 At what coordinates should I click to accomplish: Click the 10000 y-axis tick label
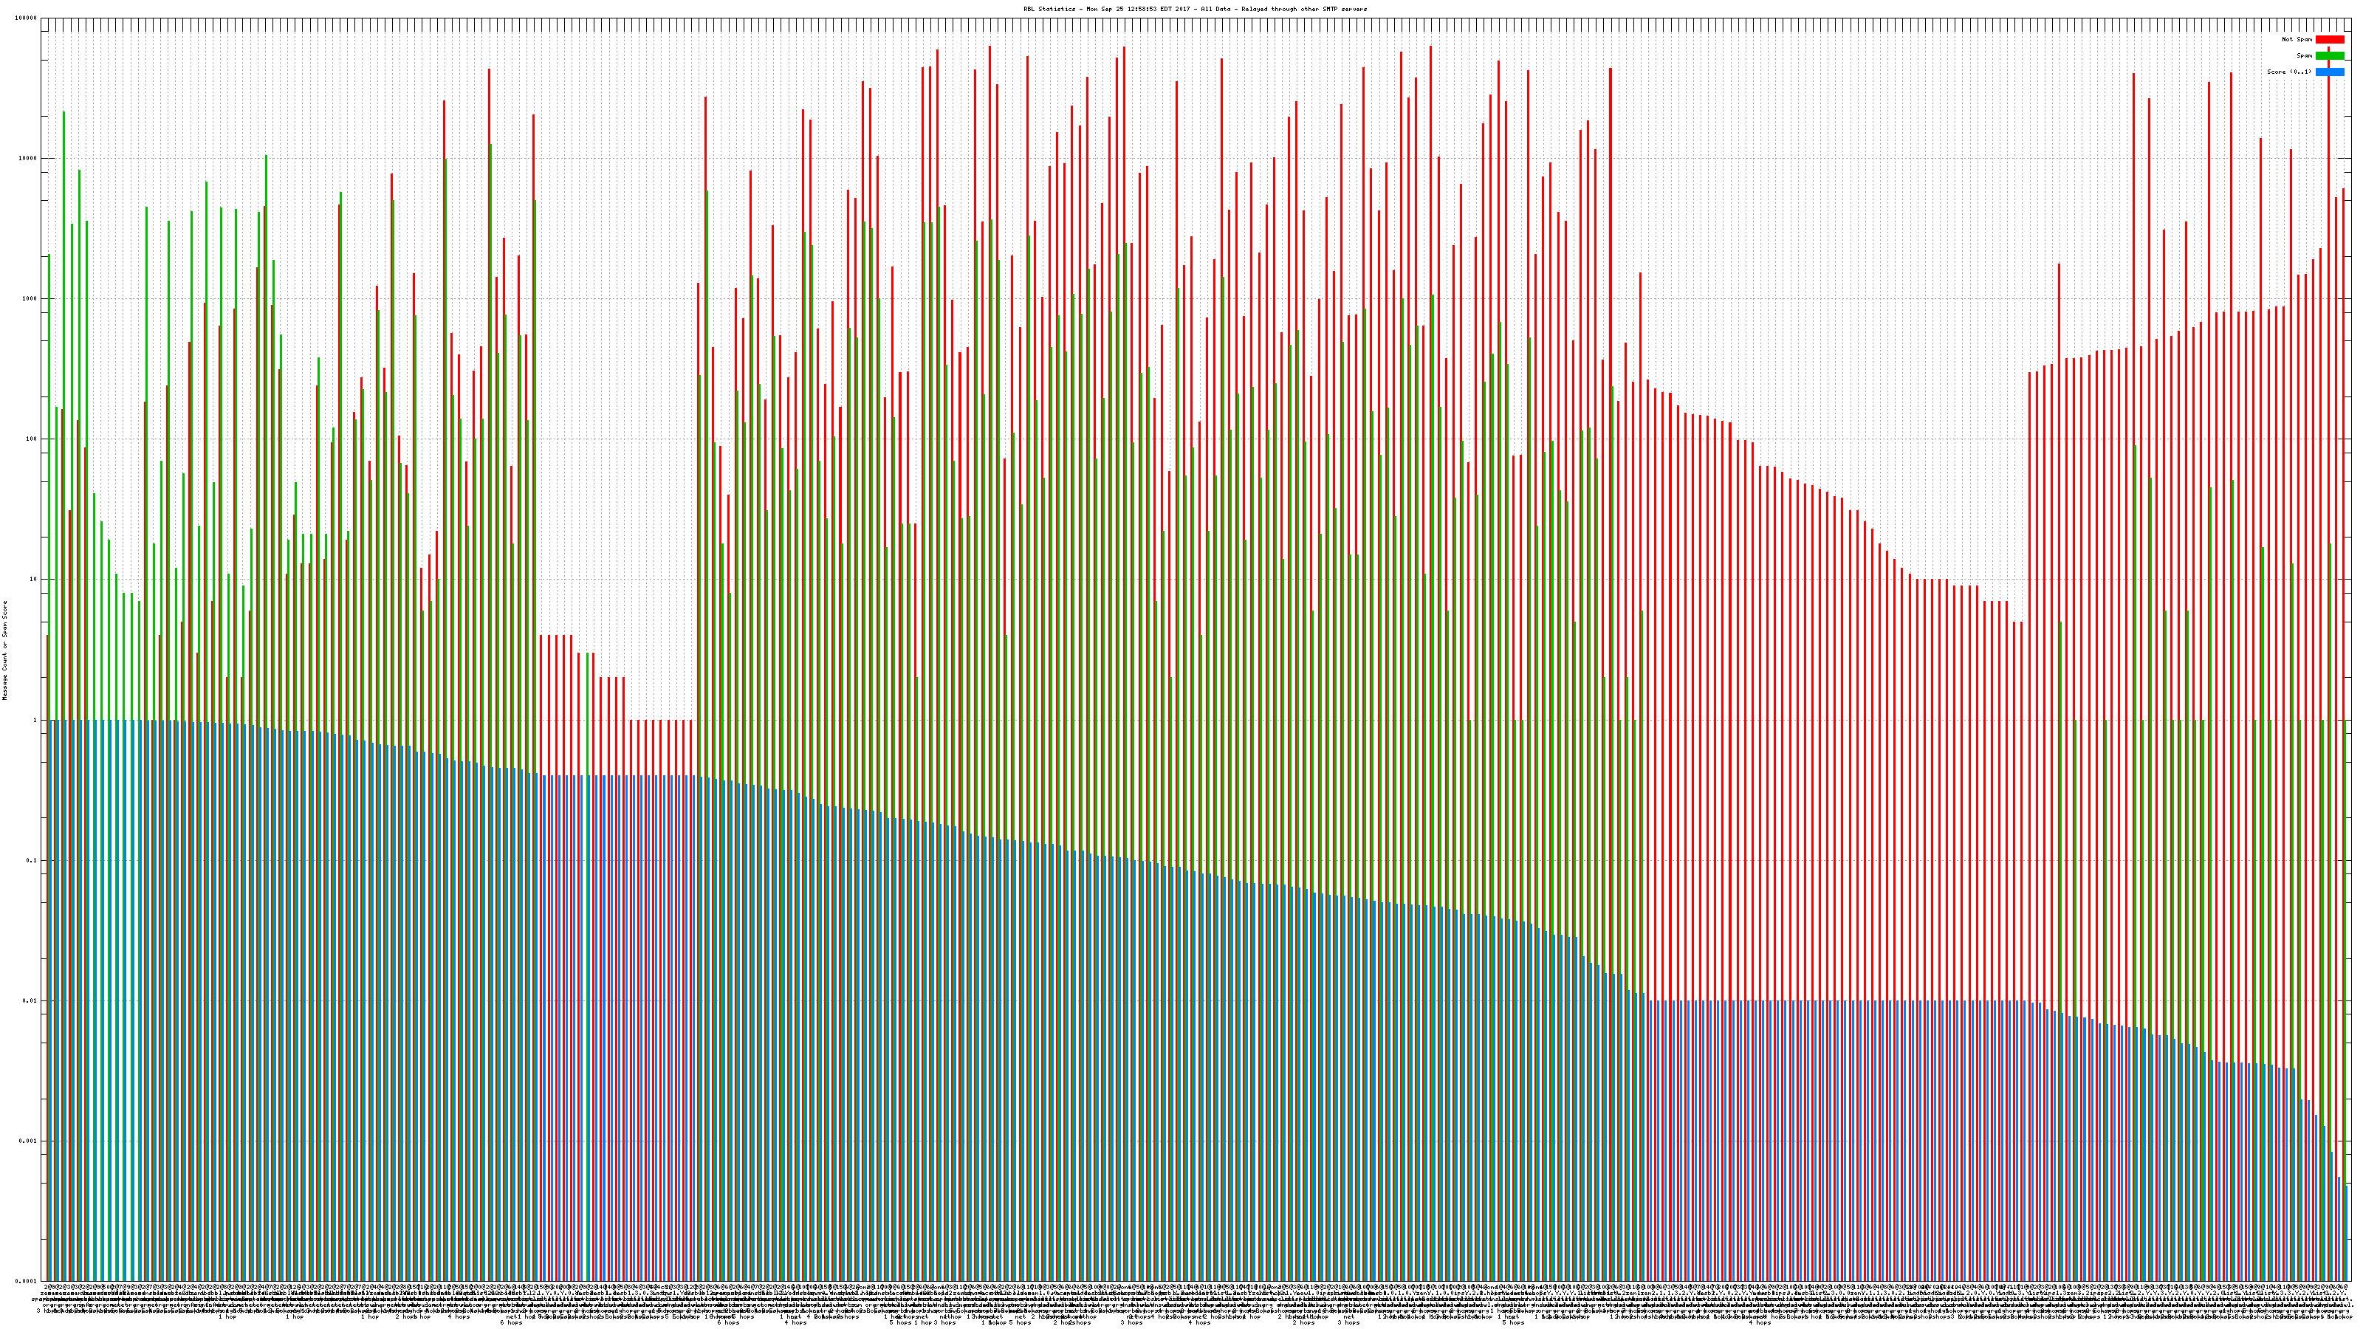point(29,158)
